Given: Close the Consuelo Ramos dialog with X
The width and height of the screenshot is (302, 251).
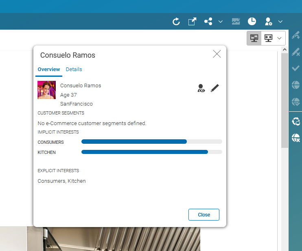Looking at the screenshot, I should coord(217,54).
